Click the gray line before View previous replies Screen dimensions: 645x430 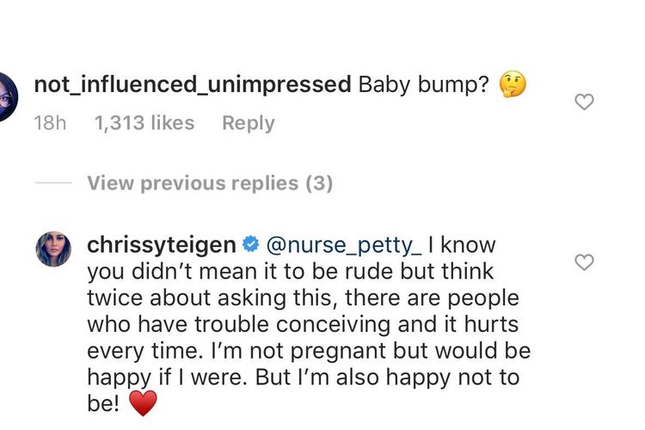click(x=52, y=183)
